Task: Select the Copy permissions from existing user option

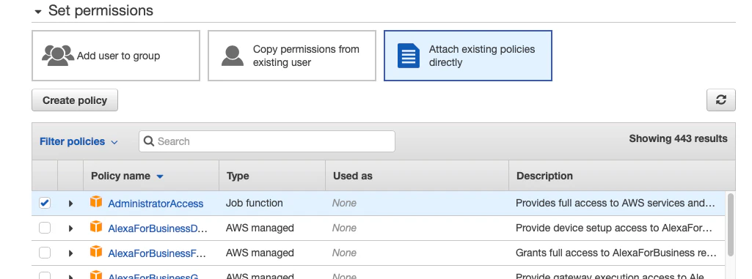Action: [x=291, y=56]
